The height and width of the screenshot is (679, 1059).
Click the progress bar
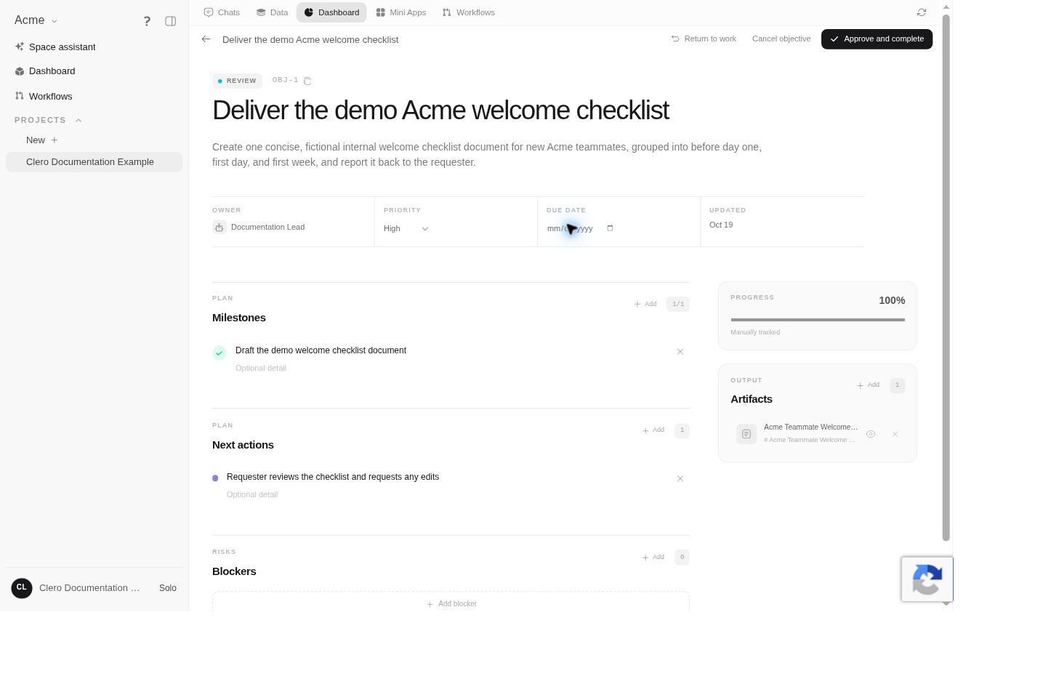pos(818,320)
